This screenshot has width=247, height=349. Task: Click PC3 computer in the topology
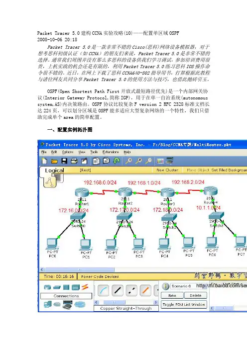coord(139,244)
